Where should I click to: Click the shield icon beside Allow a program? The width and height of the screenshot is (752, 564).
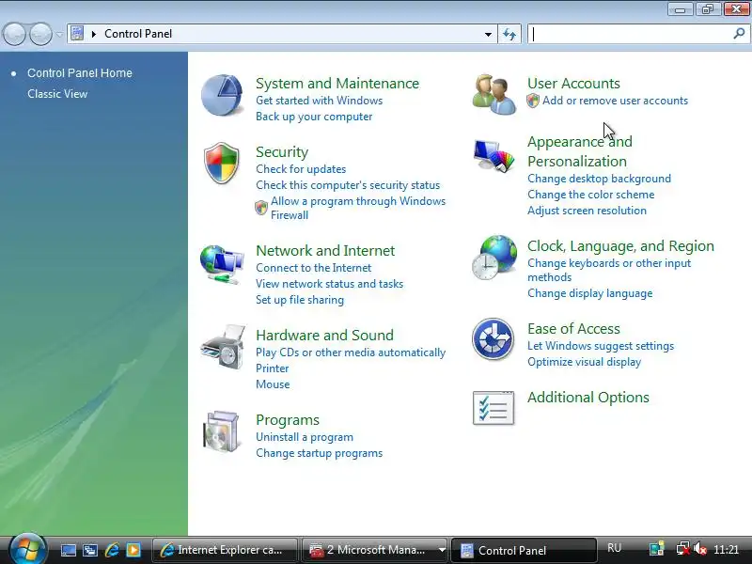[x=261, y=208]
